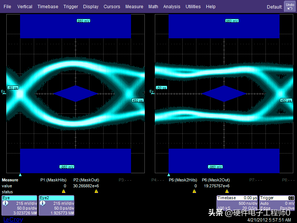Screen dimensions: 297x223
Task: Click the Ey trace label on right grid
Action: tap(152, 92)
